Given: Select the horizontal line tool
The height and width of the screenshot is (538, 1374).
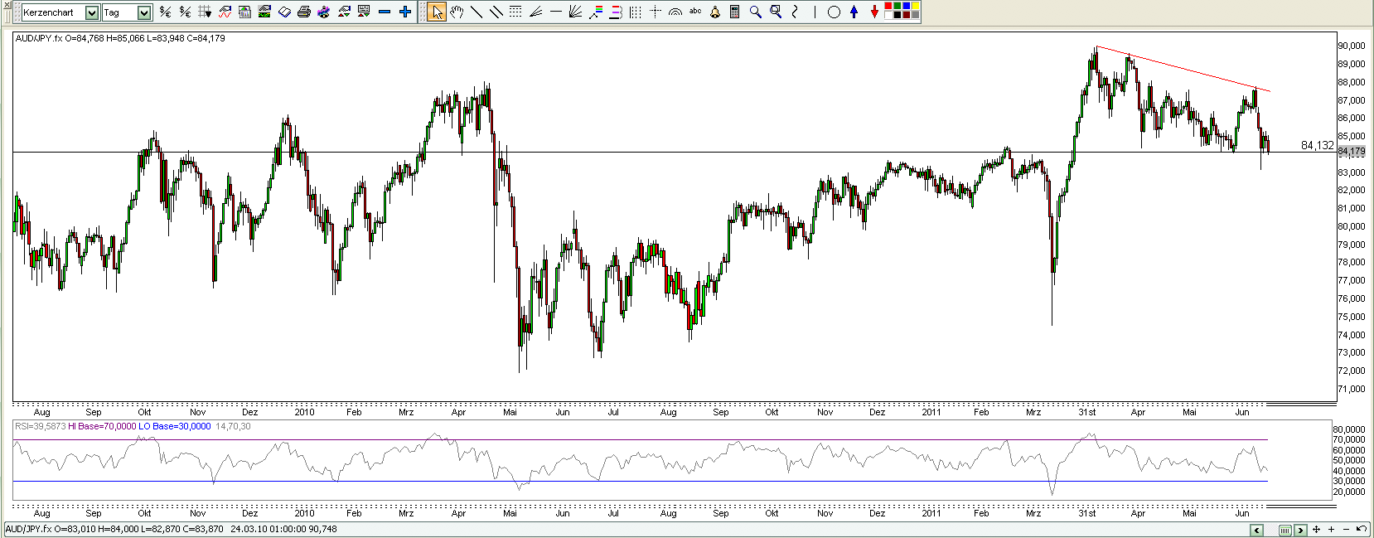Looking at the screenshot, I should point(555,12).
